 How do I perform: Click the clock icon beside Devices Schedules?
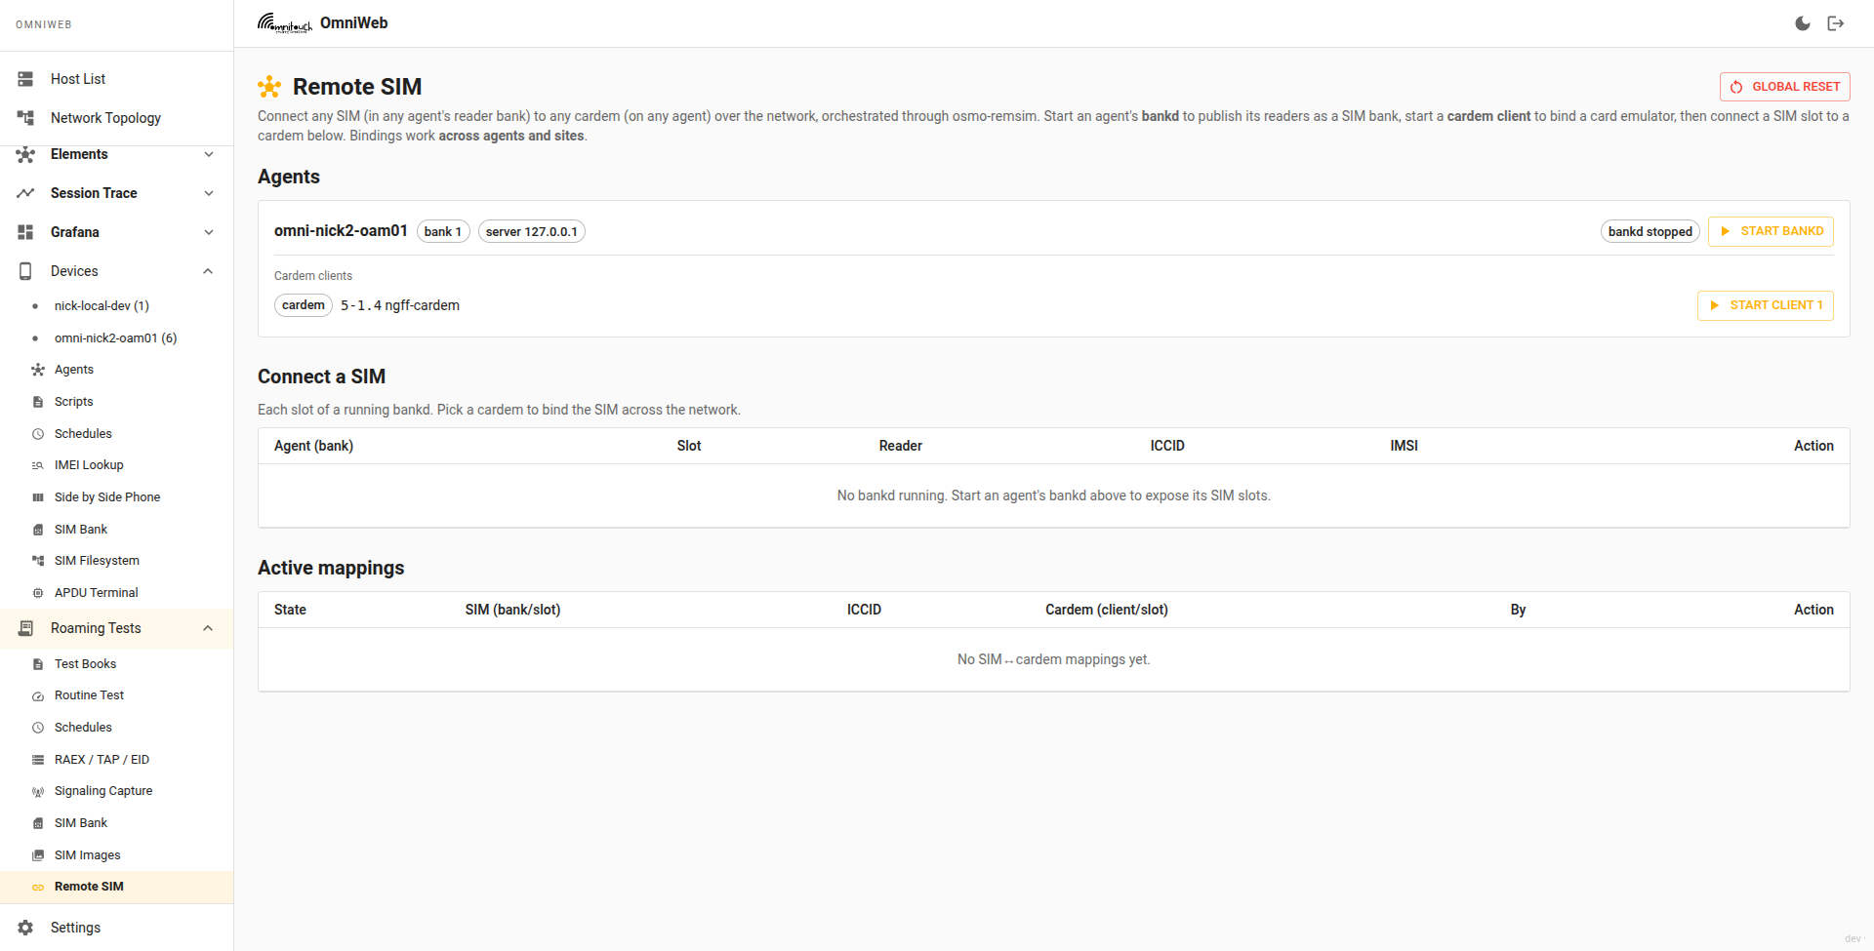coord(38,434)
